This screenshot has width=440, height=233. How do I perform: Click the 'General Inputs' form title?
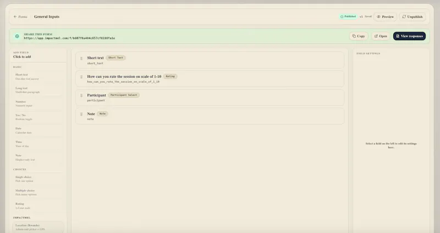tap(47, 17)
